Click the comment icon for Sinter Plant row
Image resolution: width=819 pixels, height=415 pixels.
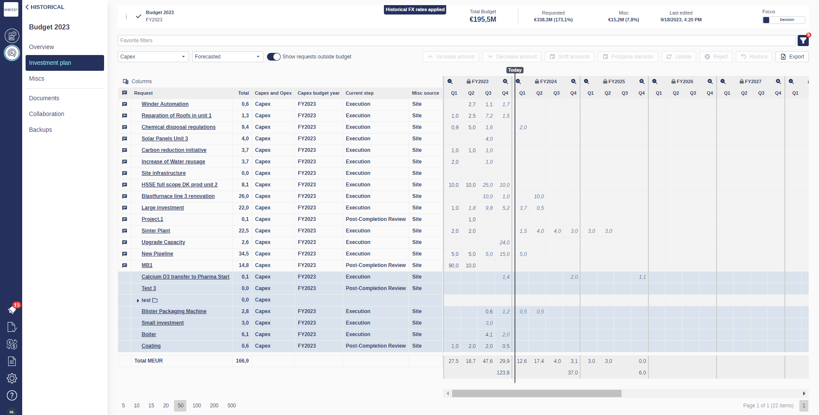tap(125, 231)
